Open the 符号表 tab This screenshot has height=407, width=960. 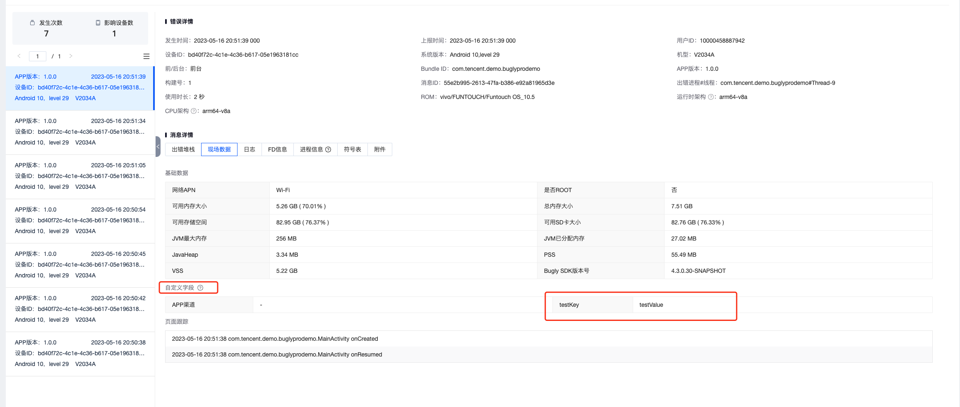tap(353, 149)
